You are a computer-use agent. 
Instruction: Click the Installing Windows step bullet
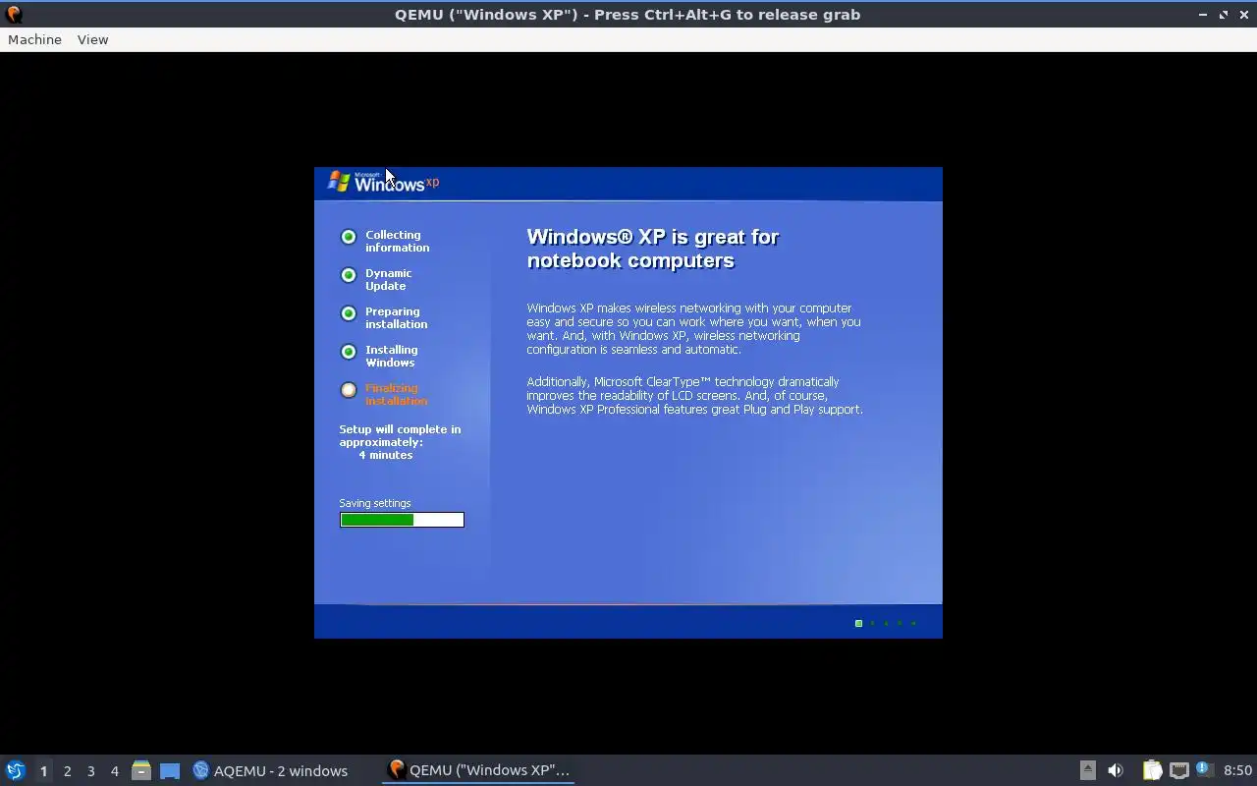(349, 352)
